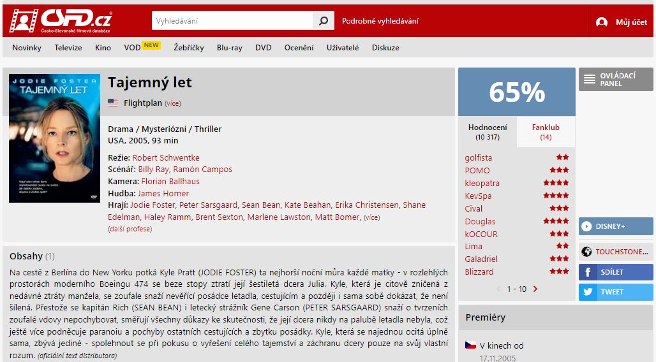Click the Touchstone globe icon
This screenshot has width=656, height=362.
pyautogui.click(x=586, y=252)
